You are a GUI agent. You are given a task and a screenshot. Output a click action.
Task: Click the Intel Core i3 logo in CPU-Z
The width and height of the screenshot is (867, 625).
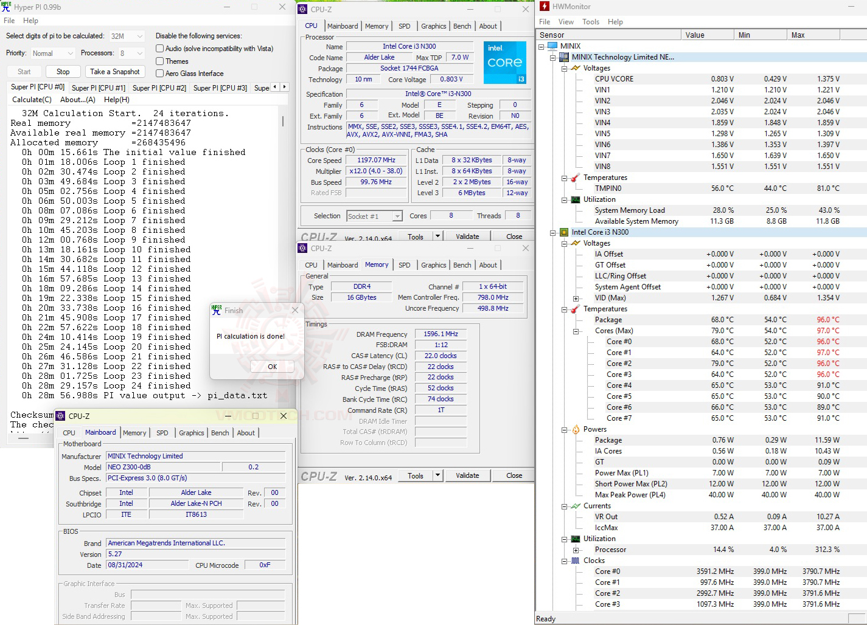coord(505,63)
